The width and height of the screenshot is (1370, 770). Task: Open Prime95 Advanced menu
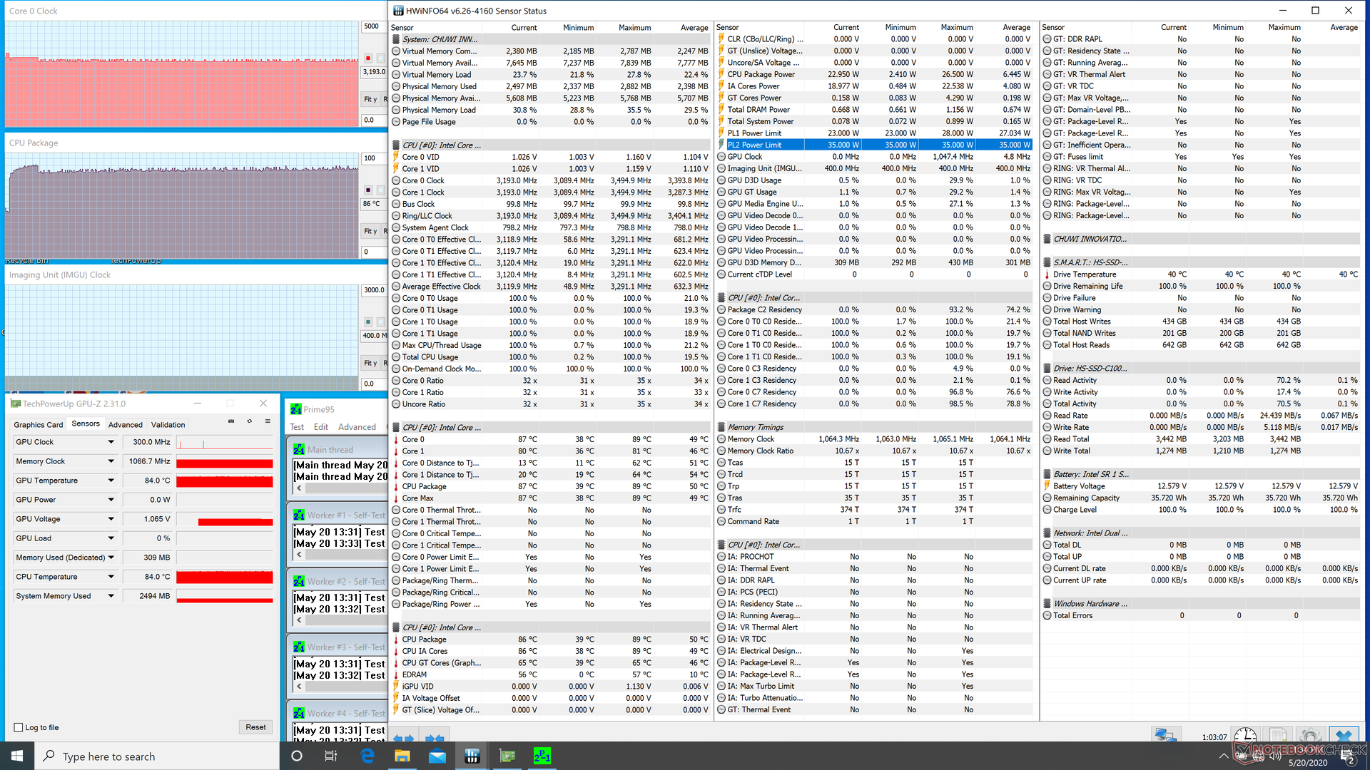tap(357, 427)
